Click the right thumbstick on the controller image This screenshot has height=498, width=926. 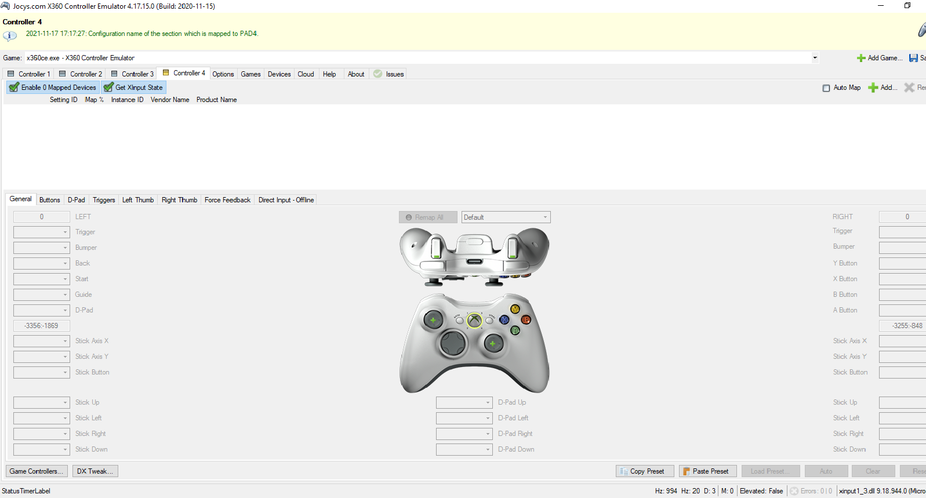pos(493,344)
